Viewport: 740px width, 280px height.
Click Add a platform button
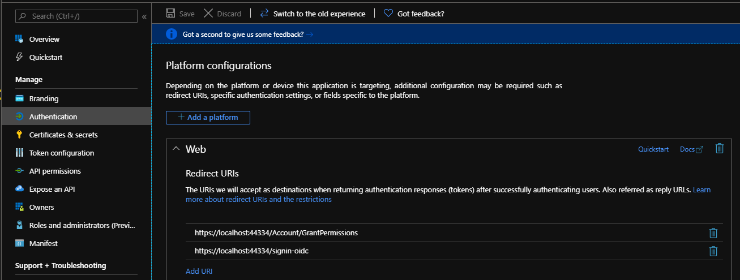tap(208, 118)
